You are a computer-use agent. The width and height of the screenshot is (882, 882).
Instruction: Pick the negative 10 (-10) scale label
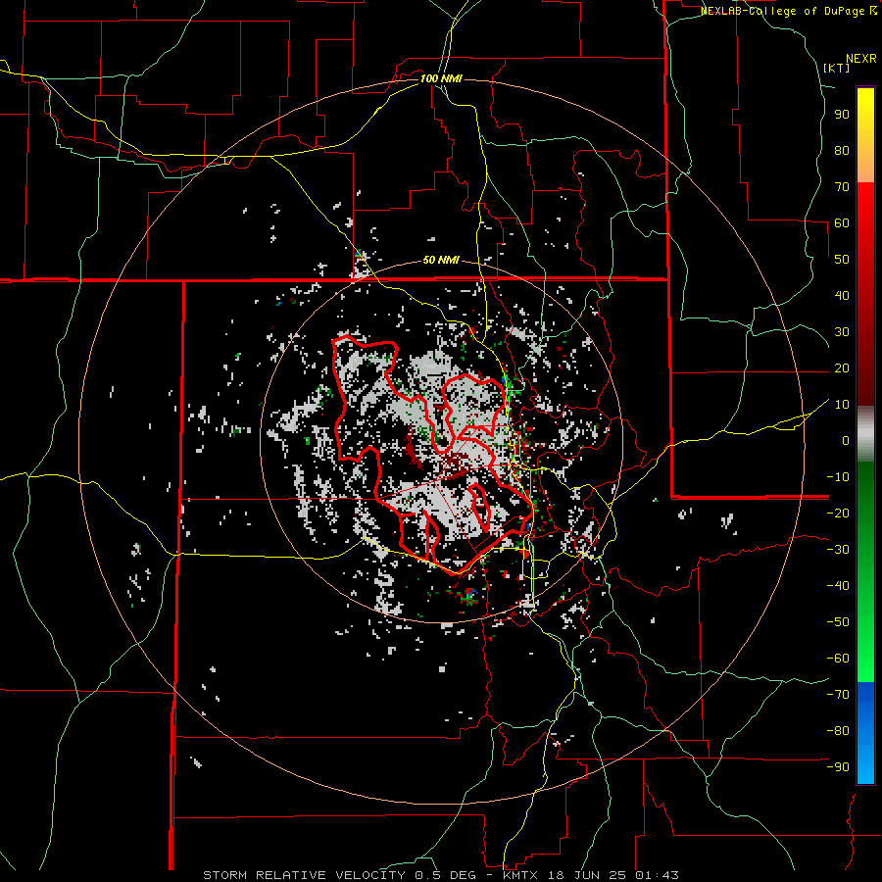[838, 477]
